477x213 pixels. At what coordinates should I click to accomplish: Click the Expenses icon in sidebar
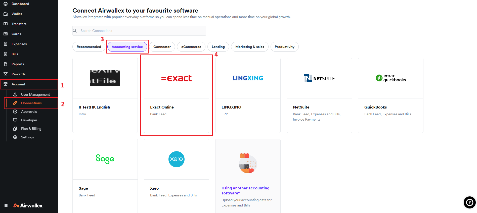pos(6,44)
